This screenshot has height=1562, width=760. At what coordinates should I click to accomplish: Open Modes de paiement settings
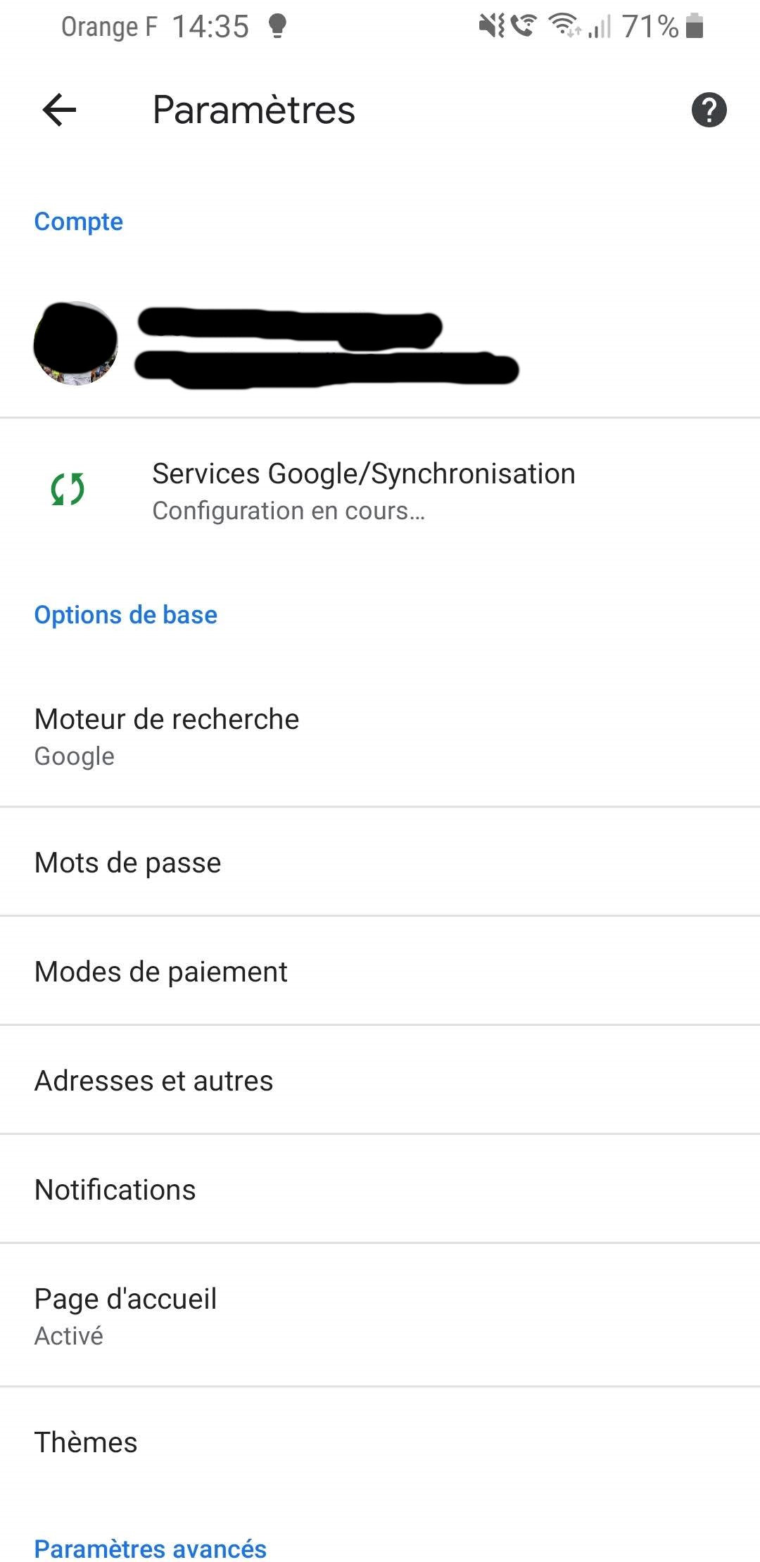point(161,972)
